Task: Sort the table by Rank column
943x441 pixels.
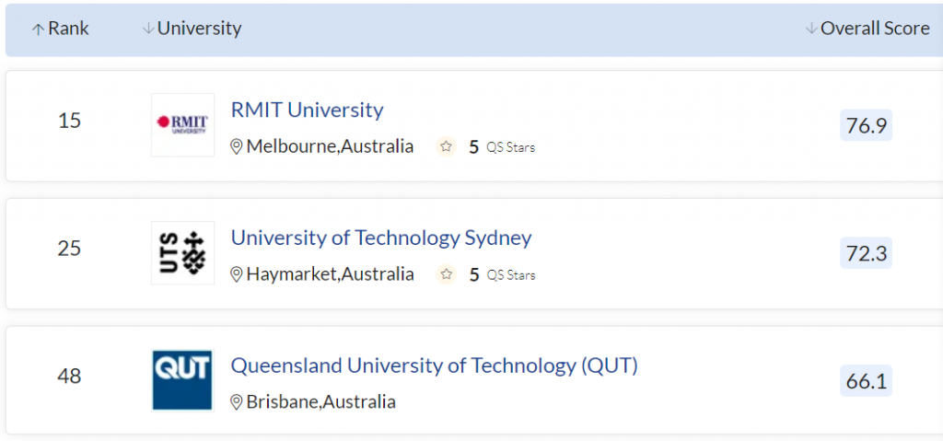Action: click(61, 29)
